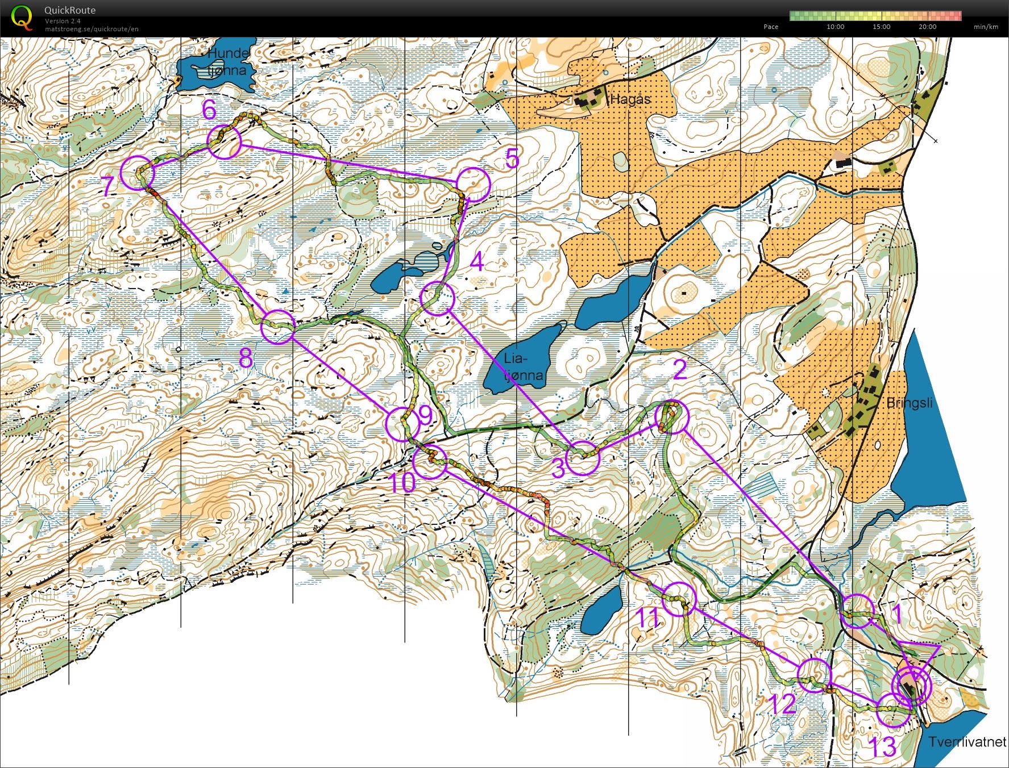This screenshot has width=1009, height=768.
Task: Click the purple number 12 control label
Action: pos(782,704)
